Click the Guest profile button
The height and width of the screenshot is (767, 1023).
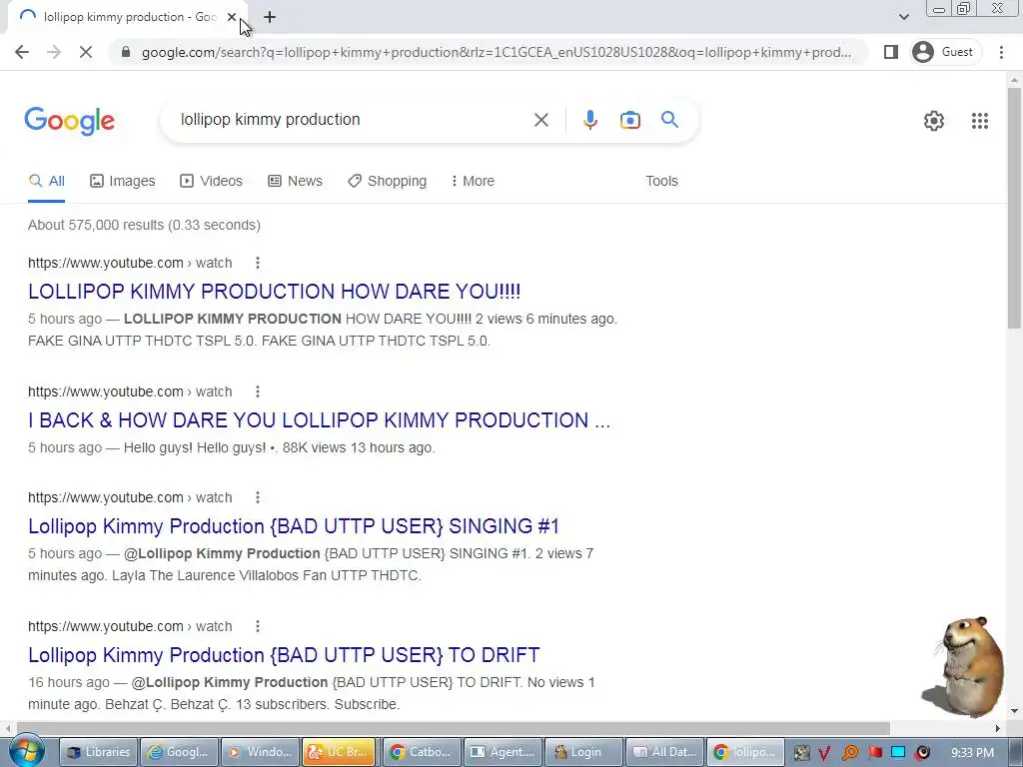tap(945, 52)
